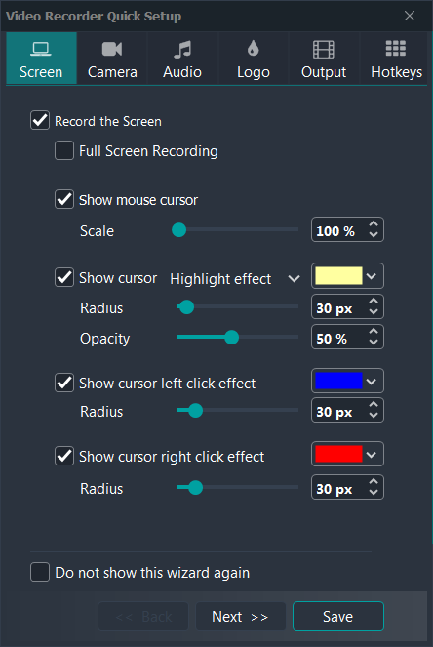Click the Save button

pos(338,617)
